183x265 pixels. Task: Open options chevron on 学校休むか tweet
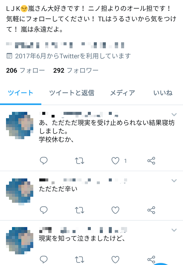point(174,115)
